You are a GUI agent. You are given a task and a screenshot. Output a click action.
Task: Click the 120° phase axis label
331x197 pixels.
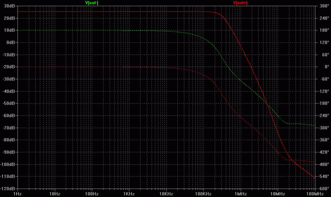click(324, 43)
